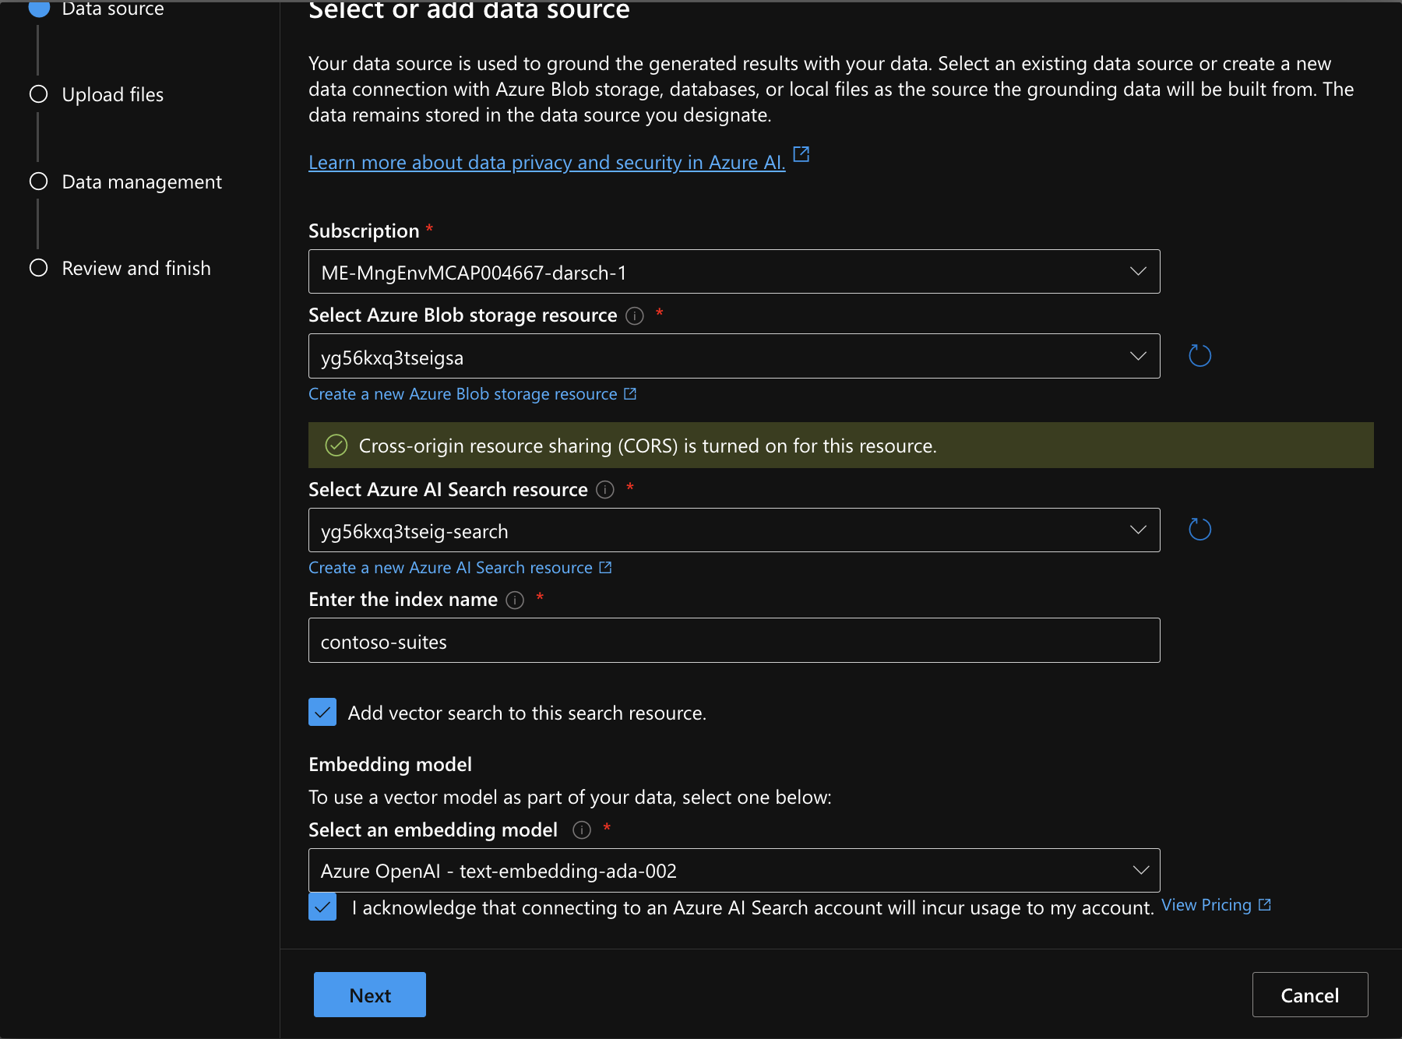1402x1039 pixels.
Task: Go to the Review and finish step
Action: [120, 268]
